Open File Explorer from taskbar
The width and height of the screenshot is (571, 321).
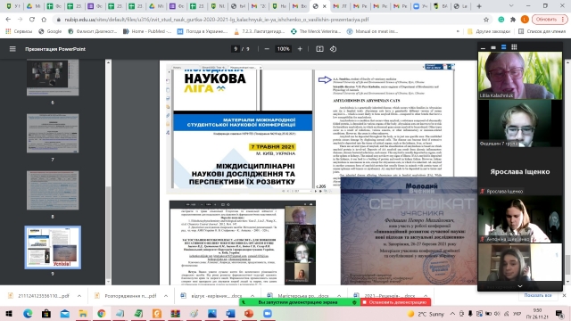click(x=83, y=313)
